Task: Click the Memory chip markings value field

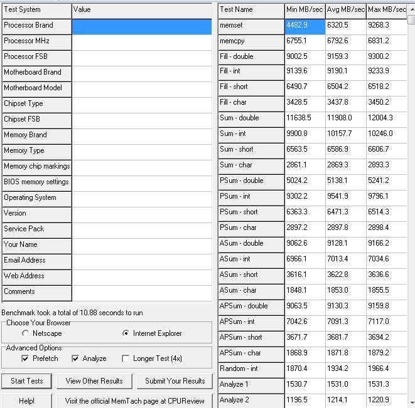Action: [142, 168]
